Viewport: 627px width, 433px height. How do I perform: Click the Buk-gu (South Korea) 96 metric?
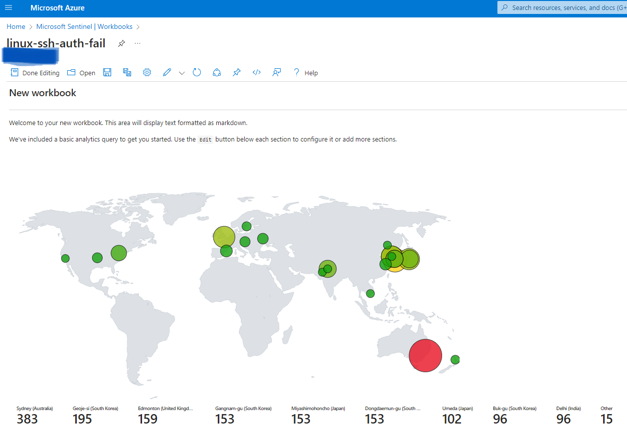[x=514, y=415]
